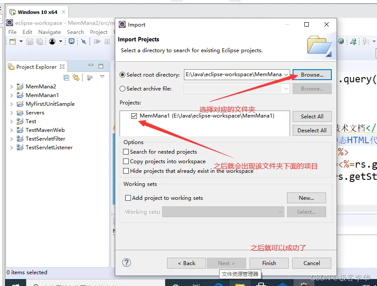
Task: Click the help question mark icon
Action: (127, 262)
